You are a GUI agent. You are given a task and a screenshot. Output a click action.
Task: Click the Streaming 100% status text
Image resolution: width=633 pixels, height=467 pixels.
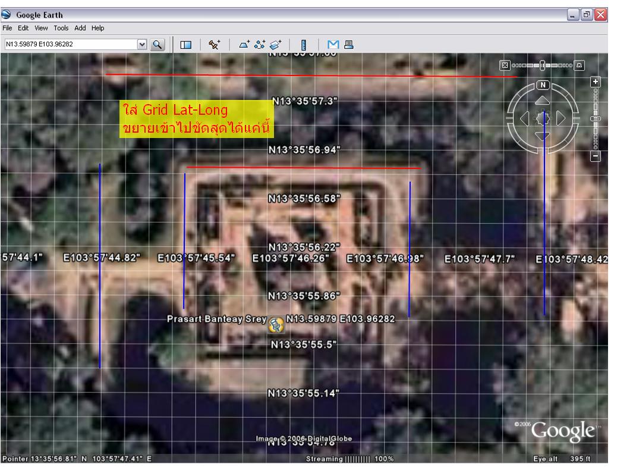point(349,459)
